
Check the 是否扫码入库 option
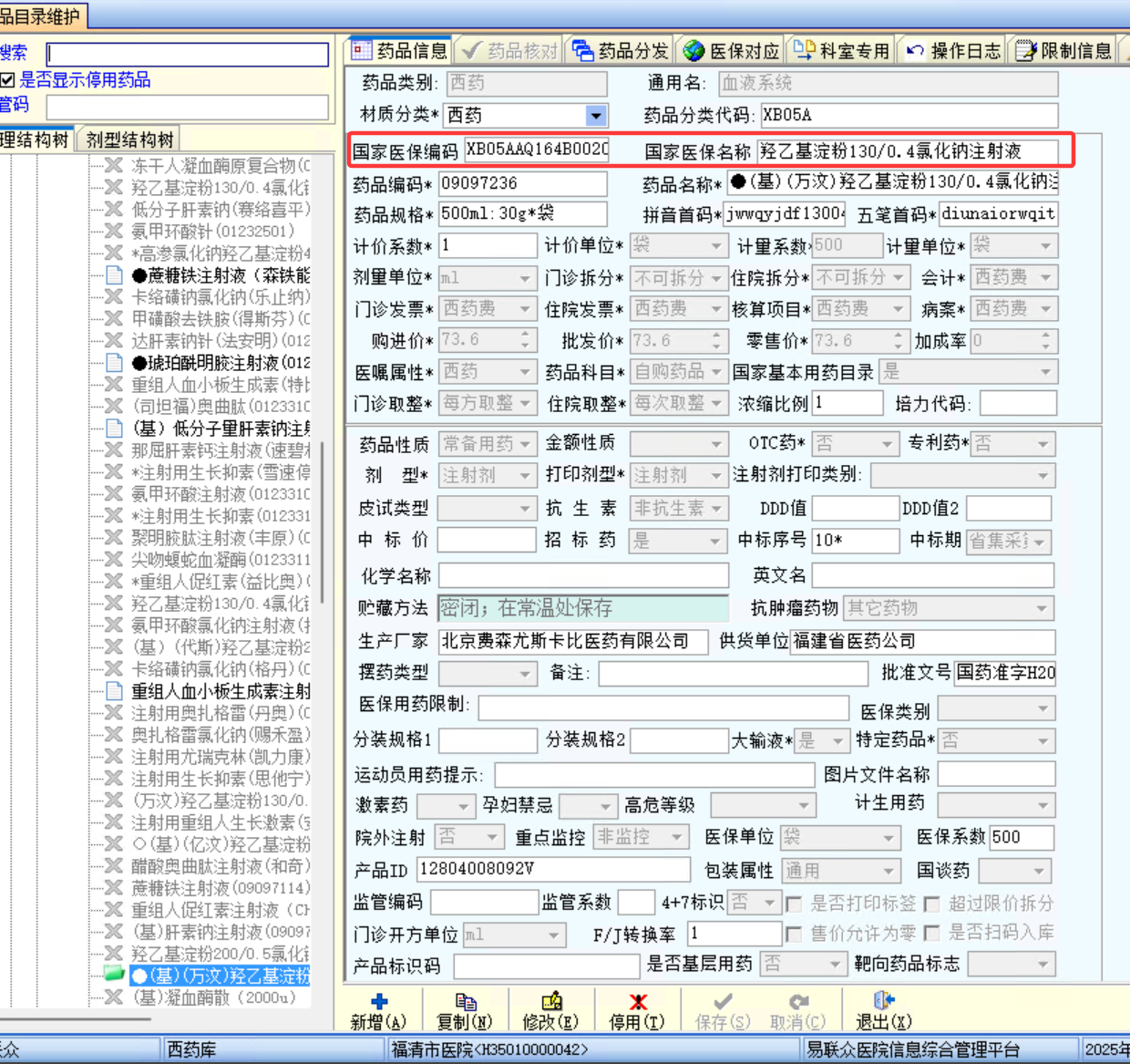click(x=931, y=934)
